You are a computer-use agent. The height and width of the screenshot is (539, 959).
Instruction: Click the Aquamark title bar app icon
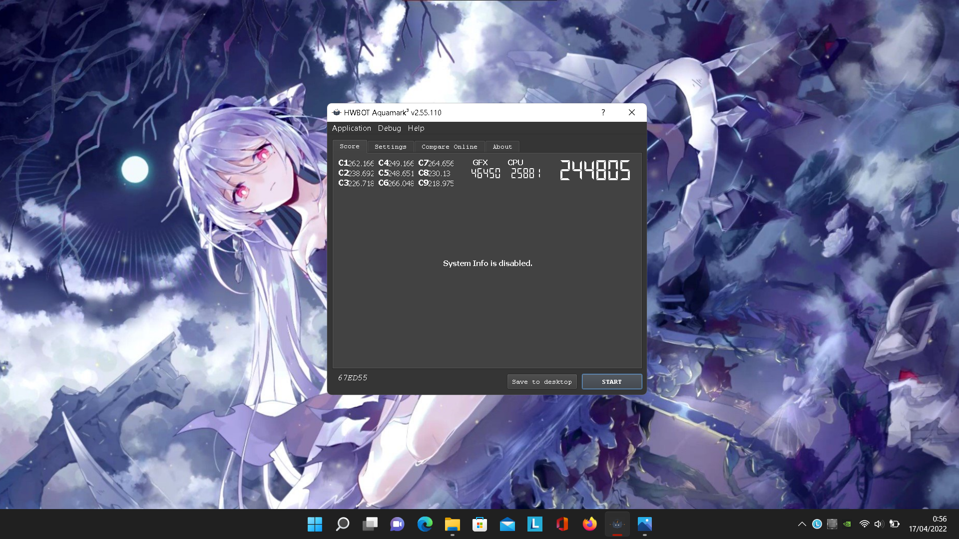[337, 112]
